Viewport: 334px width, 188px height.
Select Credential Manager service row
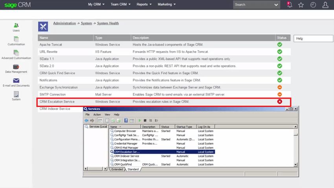[162, 144]
